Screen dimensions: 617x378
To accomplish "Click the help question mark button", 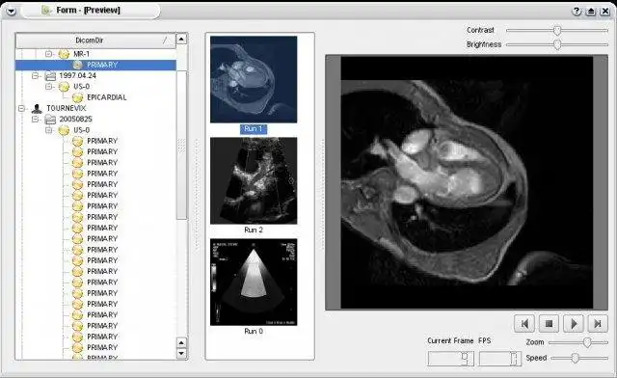I will click(577, 11).
